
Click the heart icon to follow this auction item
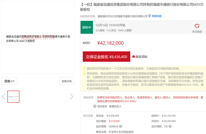click(x=197, y=26)
